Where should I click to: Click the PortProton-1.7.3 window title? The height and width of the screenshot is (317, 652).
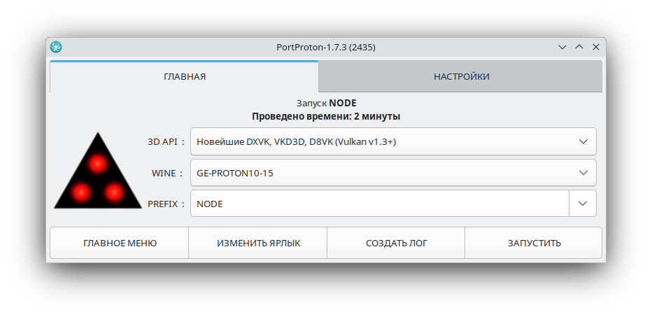click(327, 47)
